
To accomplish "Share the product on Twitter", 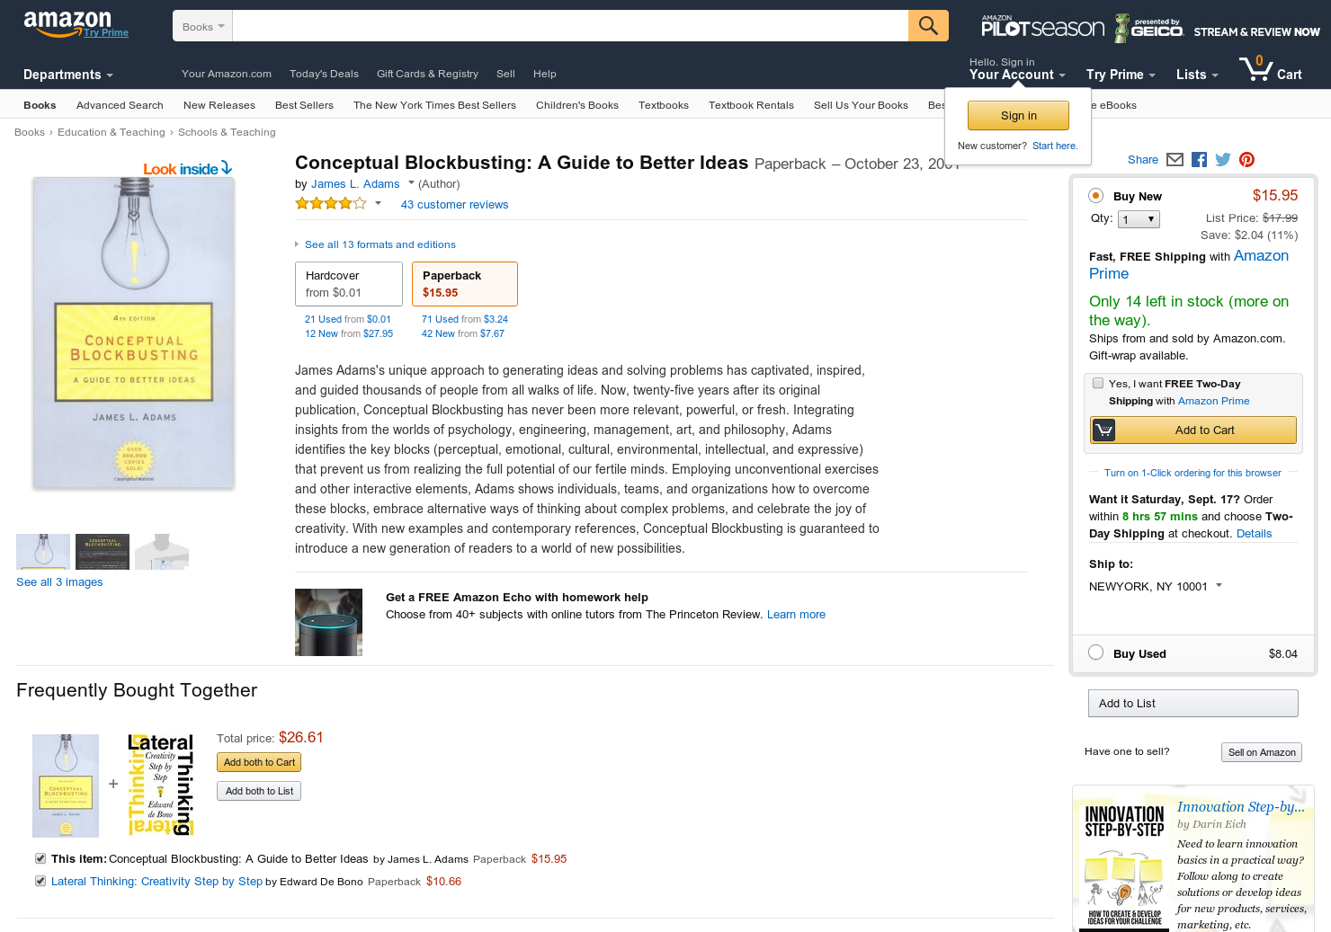I will pos(1222,159).
